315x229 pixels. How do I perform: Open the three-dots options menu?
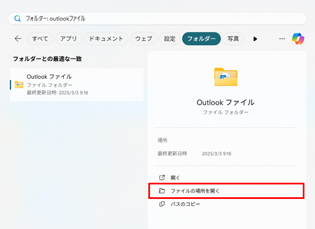coord(282,38)
